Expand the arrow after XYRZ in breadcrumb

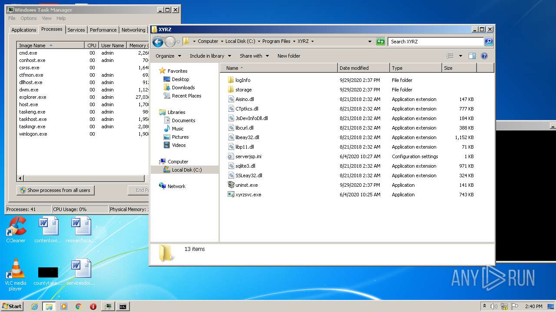[x=312, y=42]
